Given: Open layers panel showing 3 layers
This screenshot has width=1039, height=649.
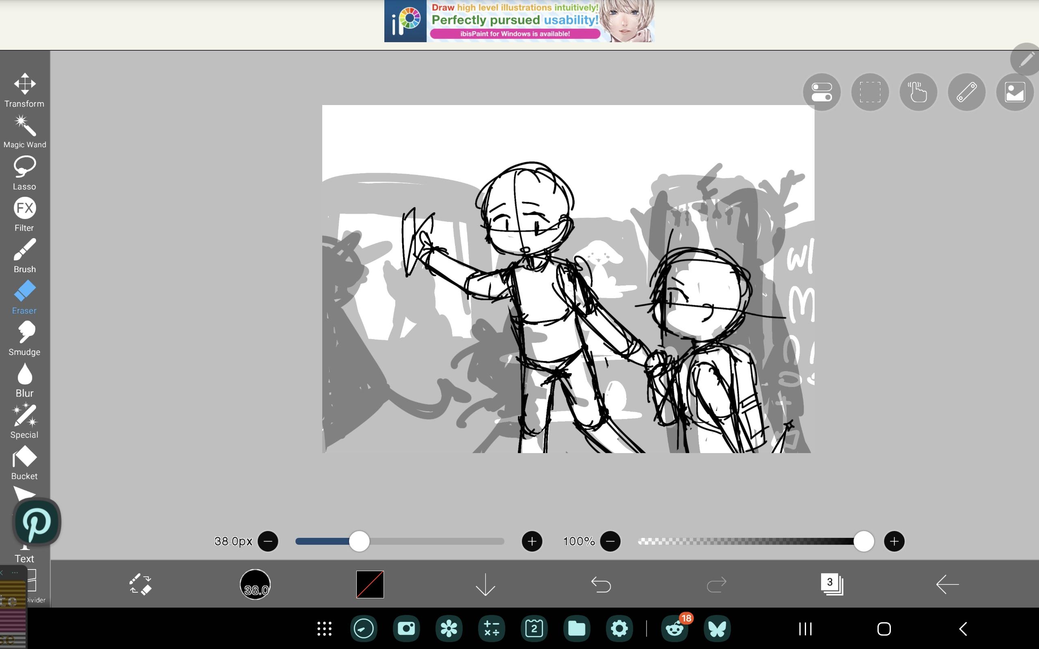Looking at the screenshot, I should pos(832,584).
